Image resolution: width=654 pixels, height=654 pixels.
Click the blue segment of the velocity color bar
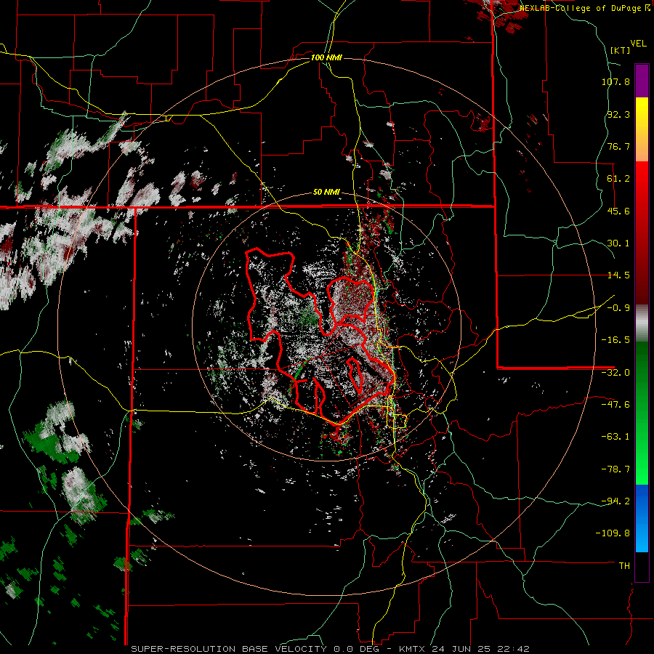point(642,518)
